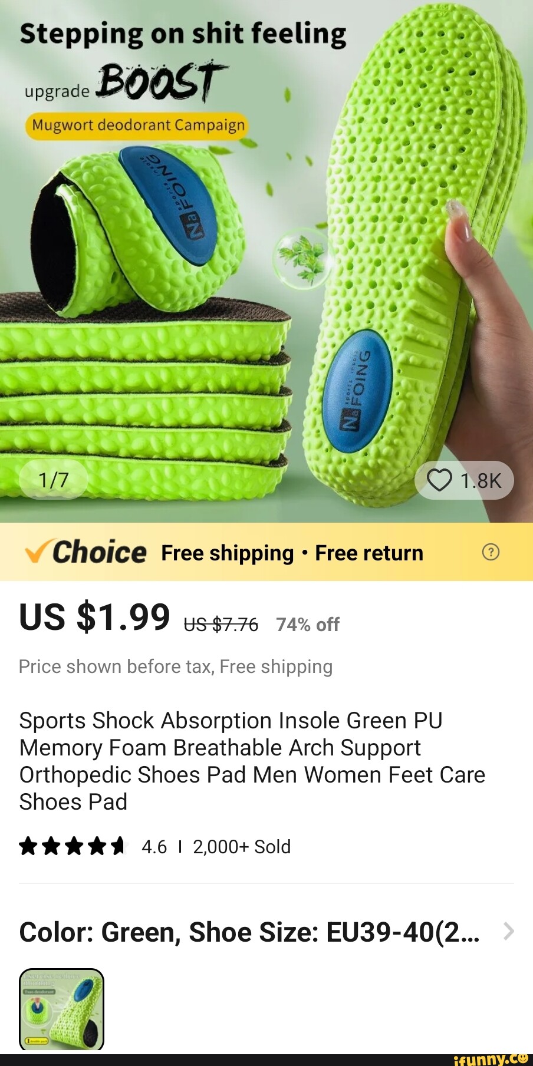Screen dimensions: 533x1066
Task: Click the Choice checkmark logo
Action: pyautogui.click(x=85, y=552)
